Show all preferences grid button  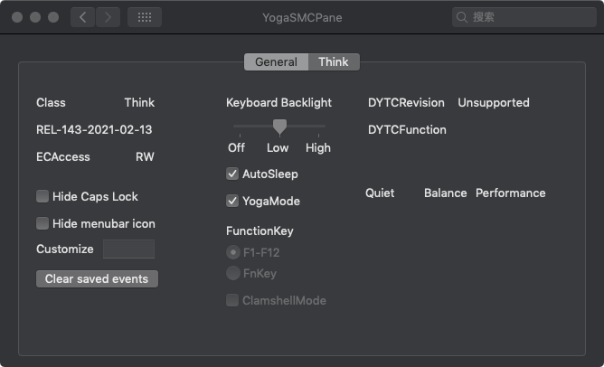pyautogui.click(x=145, y=17)
